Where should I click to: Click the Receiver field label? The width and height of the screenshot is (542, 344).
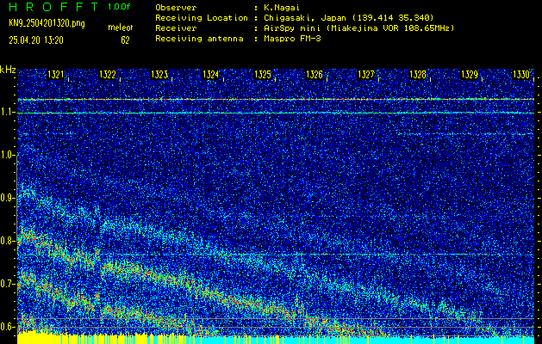click(176, 28)
